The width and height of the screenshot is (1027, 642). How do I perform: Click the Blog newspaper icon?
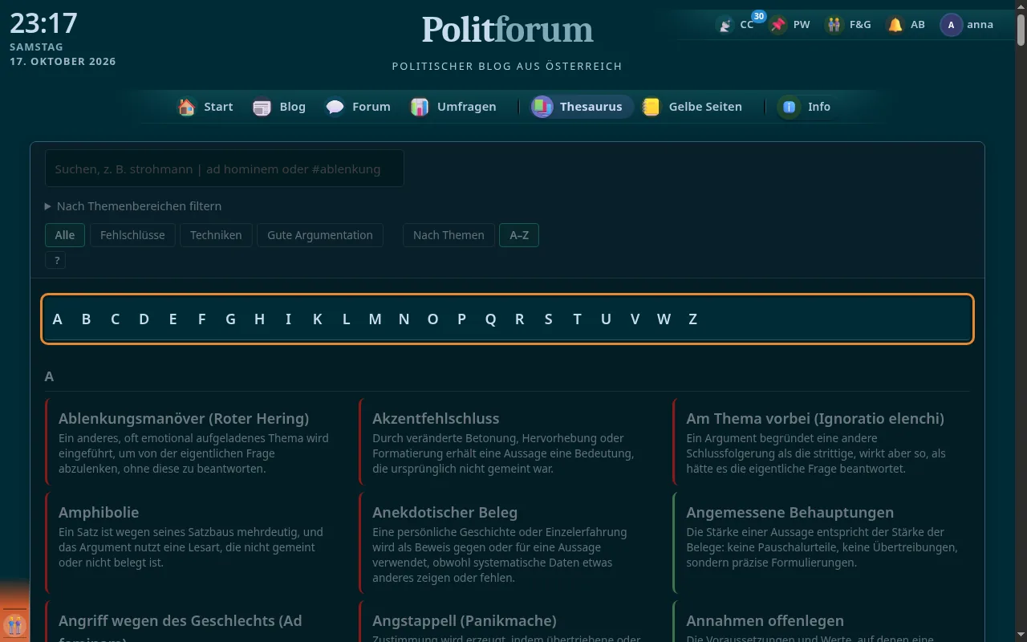click(x=262, y=107)
